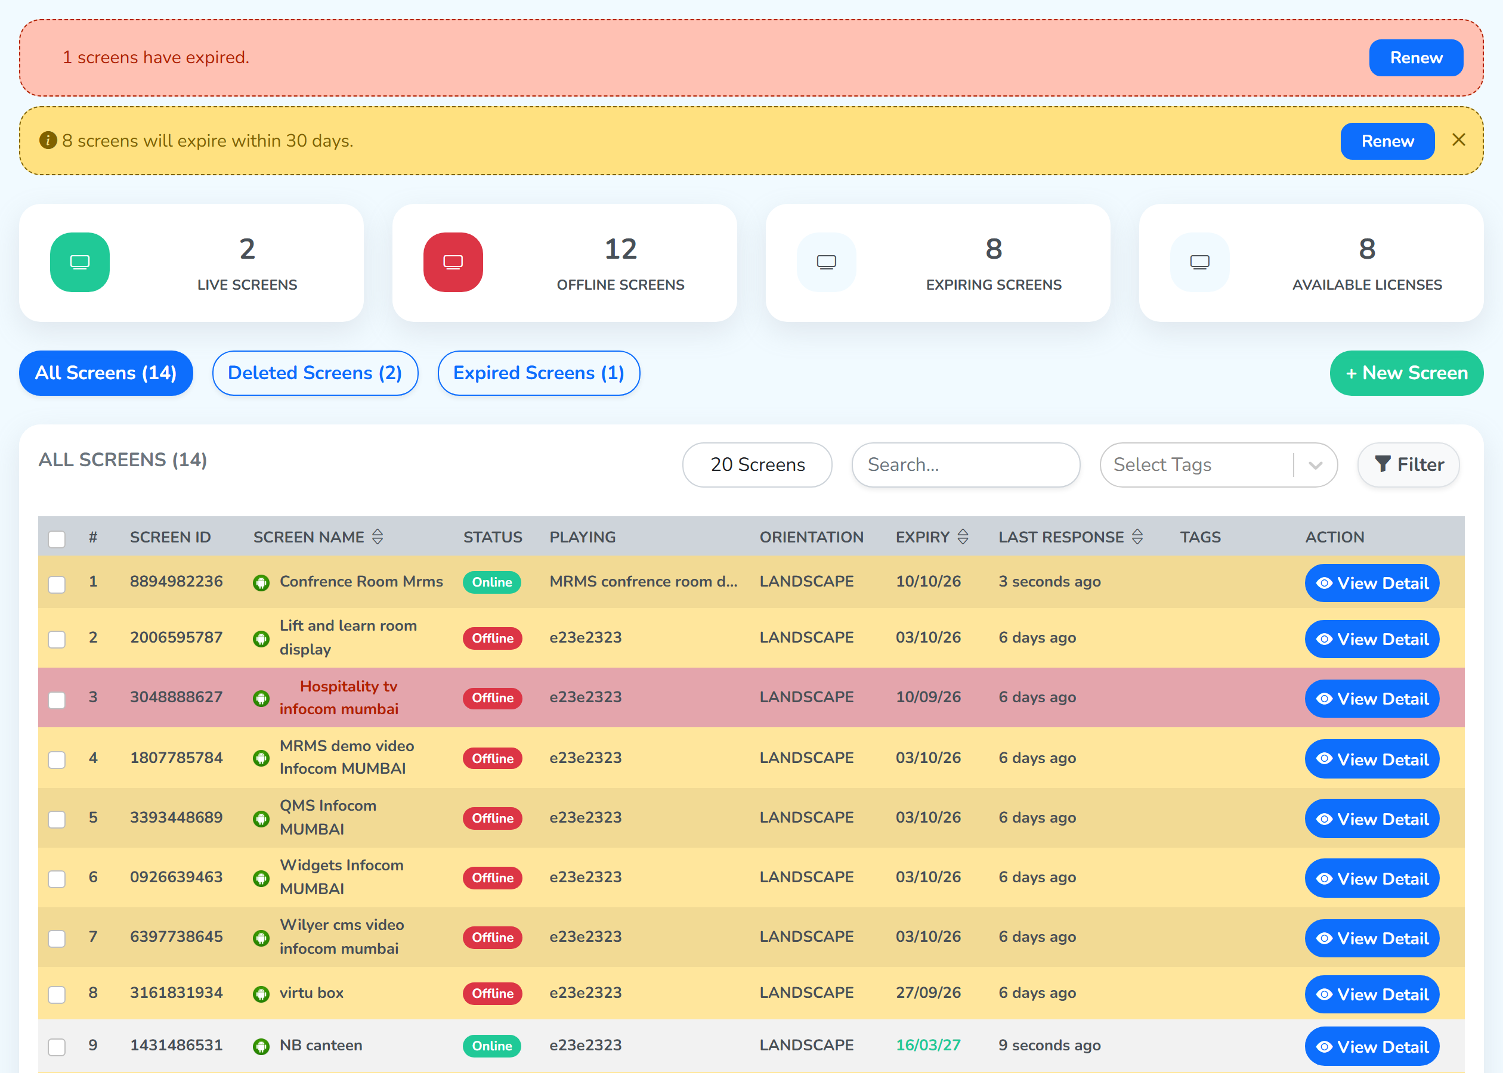Select the checkbox for row 3 Hospitality tv
1503x1073 pixels.
pos(57,700)
